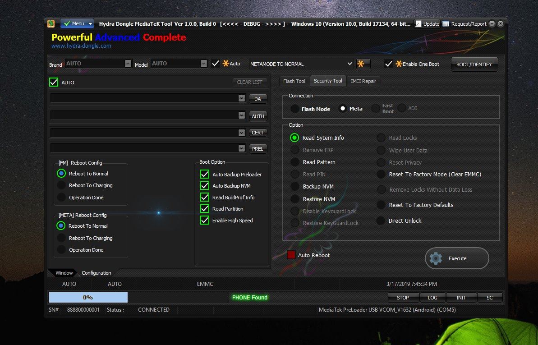Click the Request/Report form icon
Image resolution: width=538 pixels, height=345 pixels.
click(446, 24)
